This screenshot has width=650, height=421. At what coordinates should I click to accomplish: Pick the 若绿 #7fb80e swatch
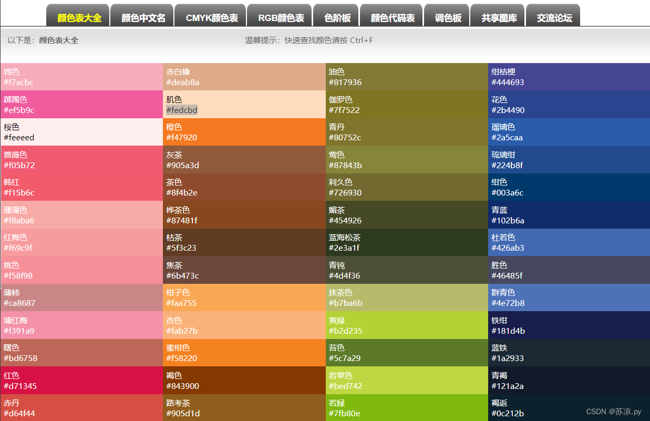coord(407,407)
